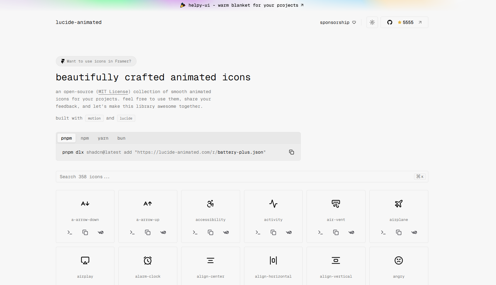
Task: Open the activity icon in v0
Action: click(289, 232)
